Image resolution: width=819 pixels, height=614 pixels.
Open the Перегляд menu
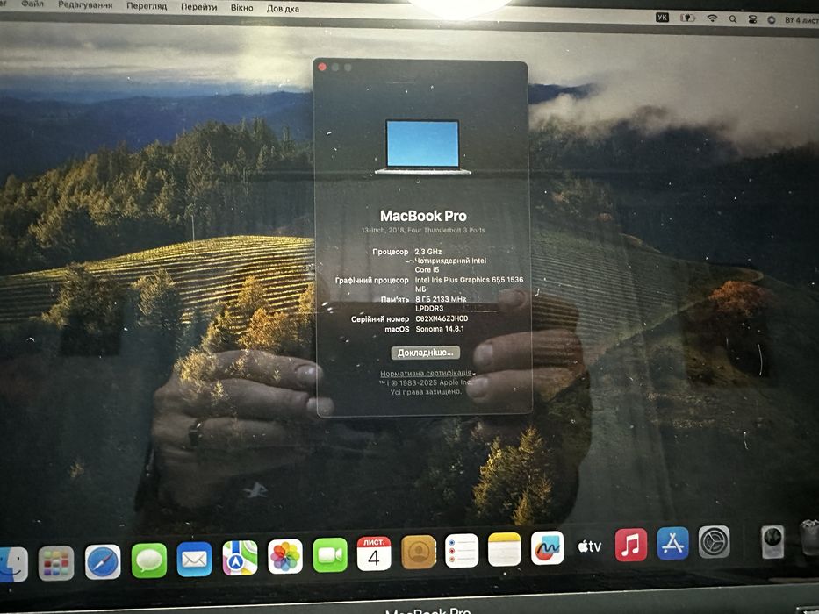pyautogui.click(x=147, y=6)
